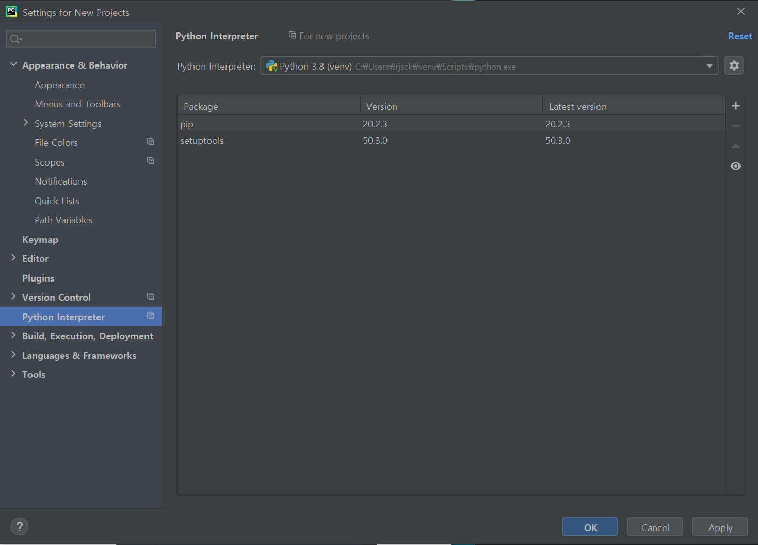Click the Apply button

(720, 527)
